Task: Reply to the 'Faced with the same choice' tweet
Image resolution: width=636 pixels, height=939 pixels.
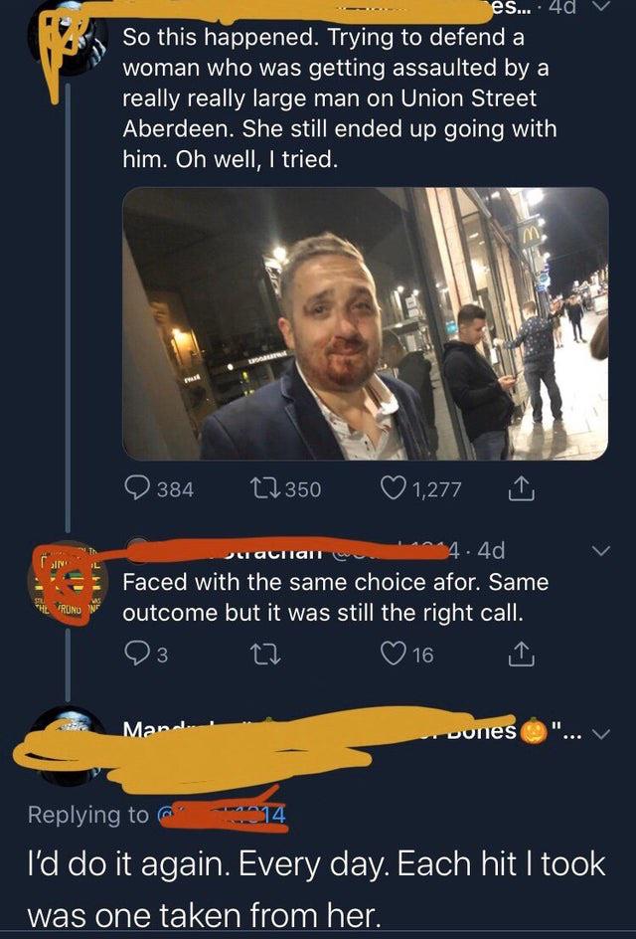Action: click(146, 654)
